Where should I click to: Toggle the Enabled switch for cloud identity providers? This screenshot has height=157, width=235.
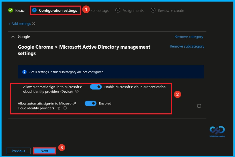click(x=90, y=103)
